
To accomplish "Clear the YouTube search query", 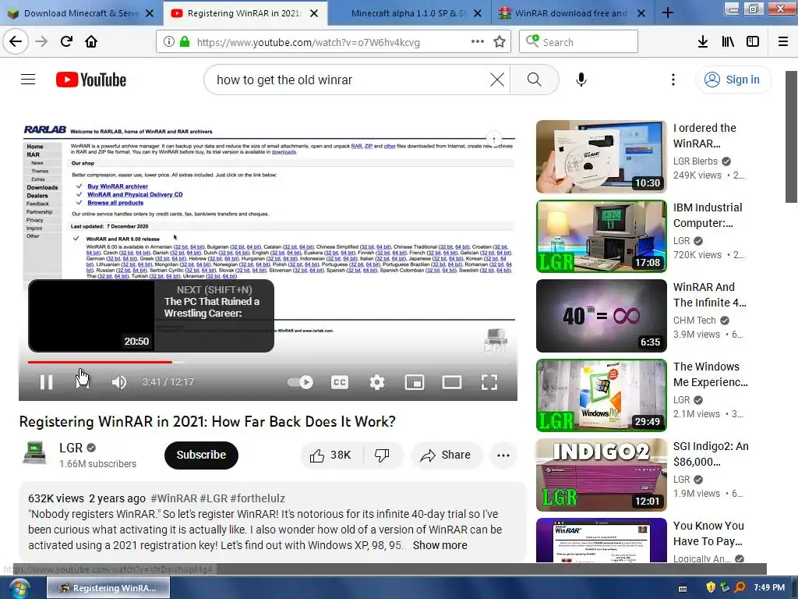I will (497, 80).
